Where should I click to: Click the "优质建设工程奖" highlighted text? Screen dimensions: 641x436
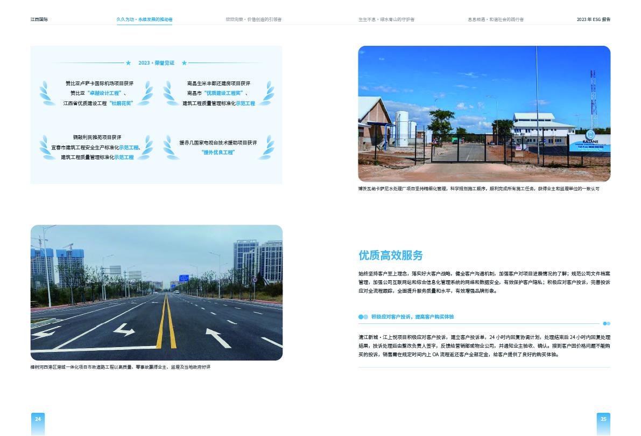(223, 93)
